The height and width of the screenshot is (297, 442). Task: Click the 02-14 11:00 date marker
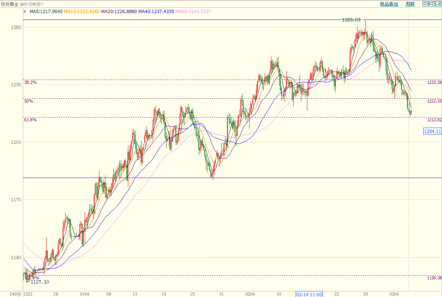[x=309, y=294]
